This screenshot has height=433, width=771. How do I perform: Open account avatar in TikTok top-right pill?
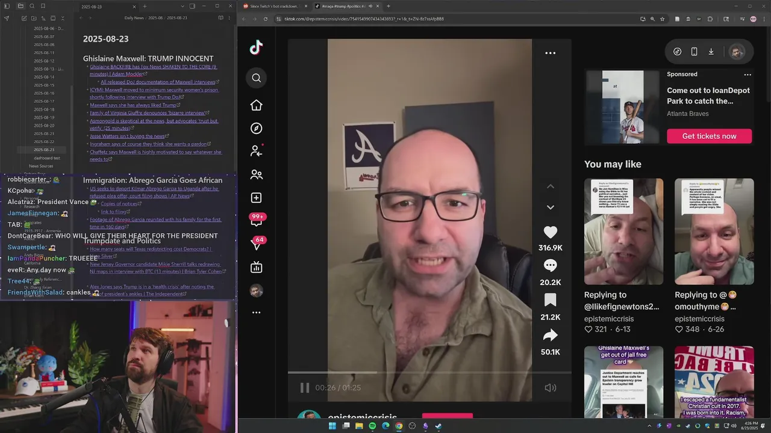(737, 52)
